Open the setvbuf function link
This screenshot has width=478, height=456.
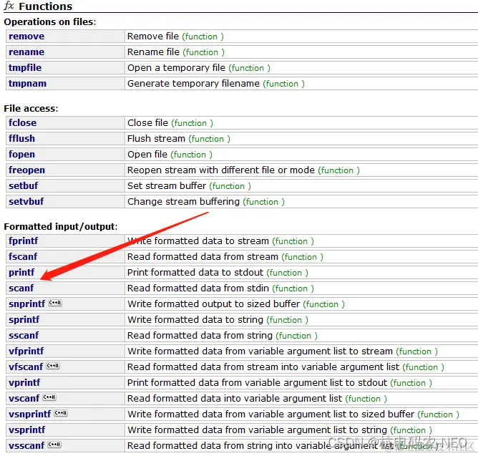pos(26,202)
